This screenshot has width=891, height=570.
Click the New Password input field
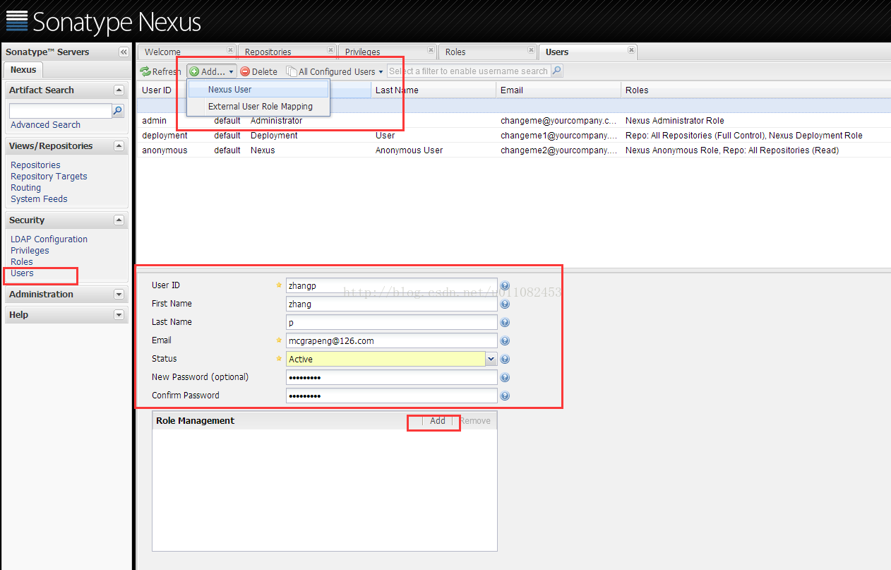[x=392, y=377]
